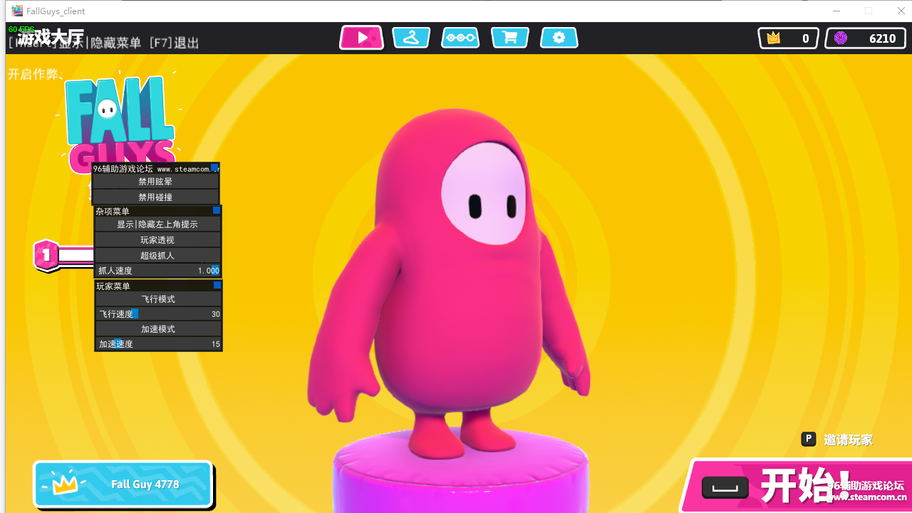Collapse the 96辅助游戏论坛 panel via blue square

[214, 167]
